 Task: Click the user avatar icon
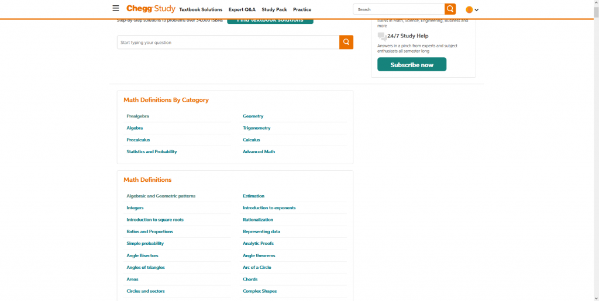469,9
